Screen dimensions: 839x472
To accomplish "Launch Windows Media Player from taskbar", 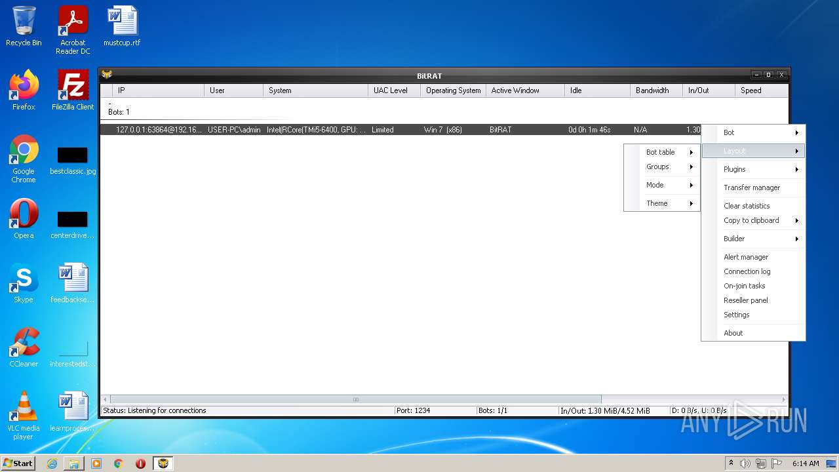I will coord(96,463).
